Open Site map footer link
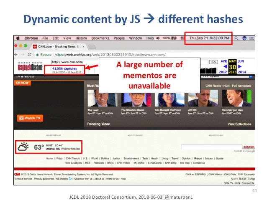Screen dimensions: 267x200 tap(185, 163)
